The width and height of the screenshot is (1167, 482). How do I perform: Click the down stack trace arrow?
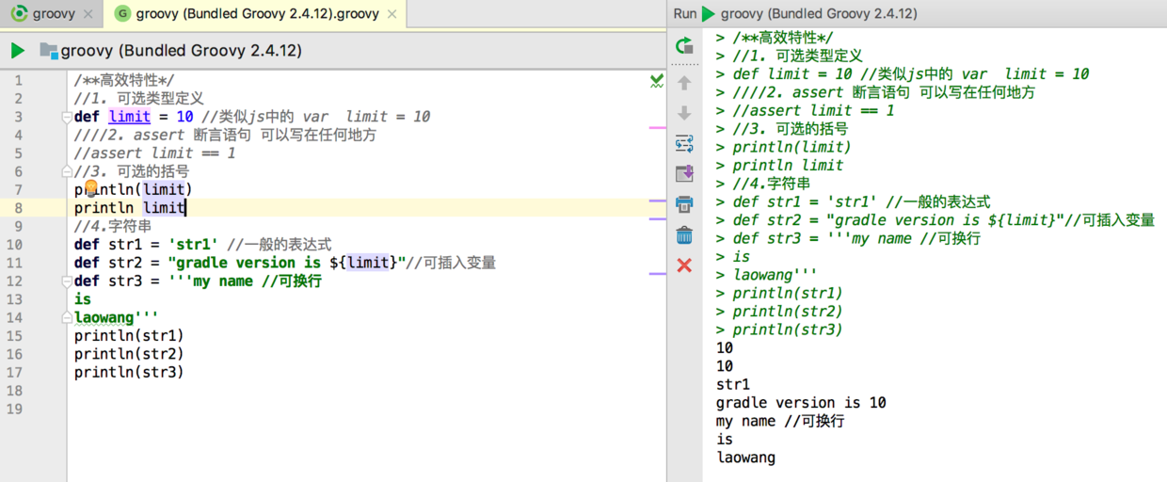(x=684, y=113)
